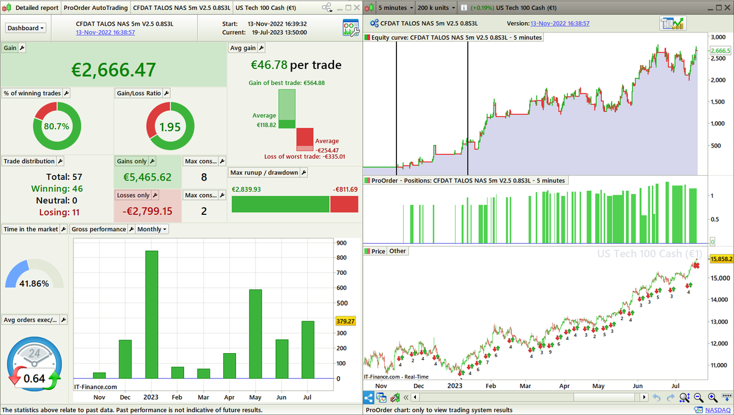The width and height of the screenshot is (734, 415).
Task: Zoom out on the chart
Action: click(699, 398)
